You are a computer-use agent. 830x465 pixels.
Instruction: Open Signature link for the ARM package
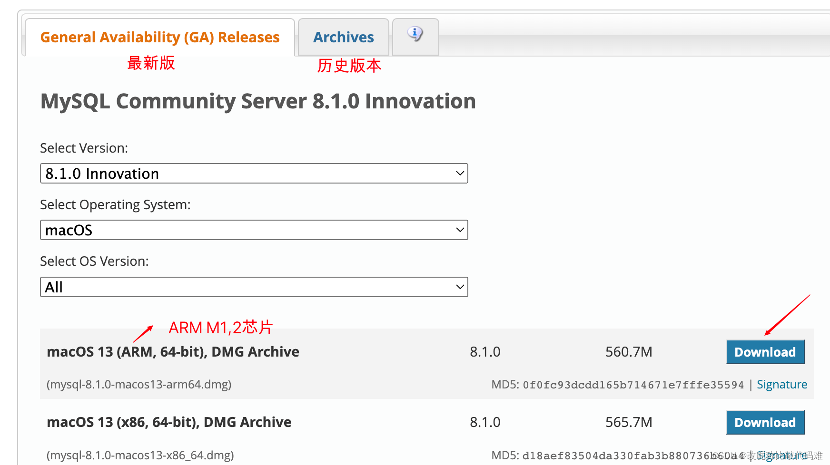pos(782,385)
